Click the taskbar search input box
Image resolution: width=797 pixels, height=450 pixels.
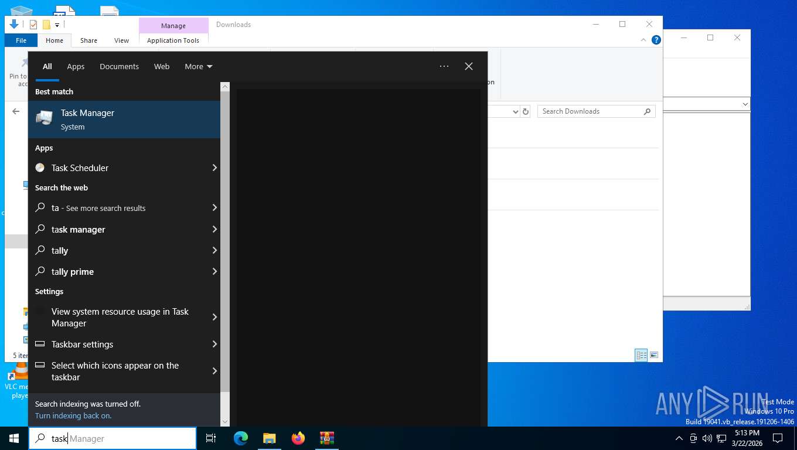coord(113,438)
